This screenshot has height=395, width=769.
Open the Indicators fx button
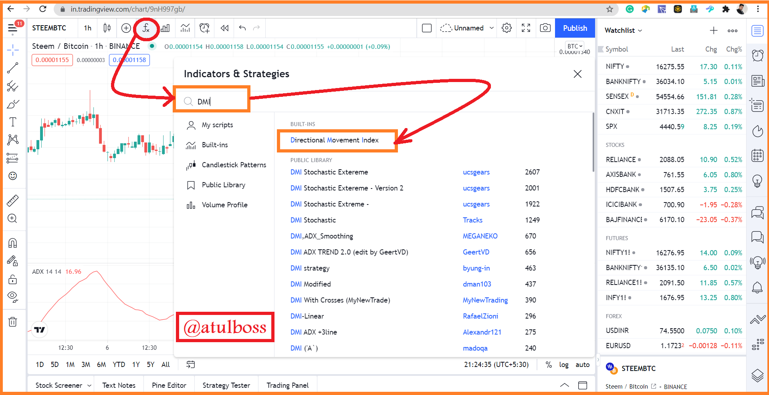(x=146, y=28)
